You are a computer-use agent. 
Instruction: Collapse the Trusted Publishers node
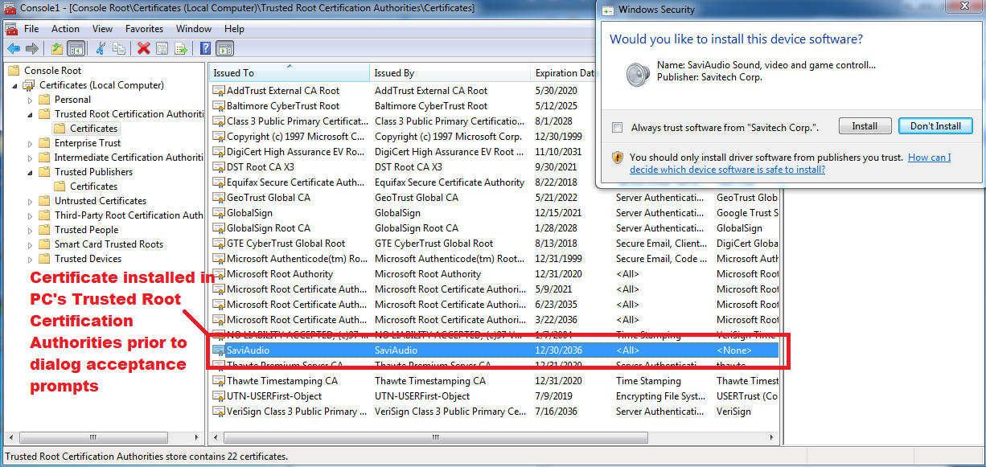pos(31,172)
